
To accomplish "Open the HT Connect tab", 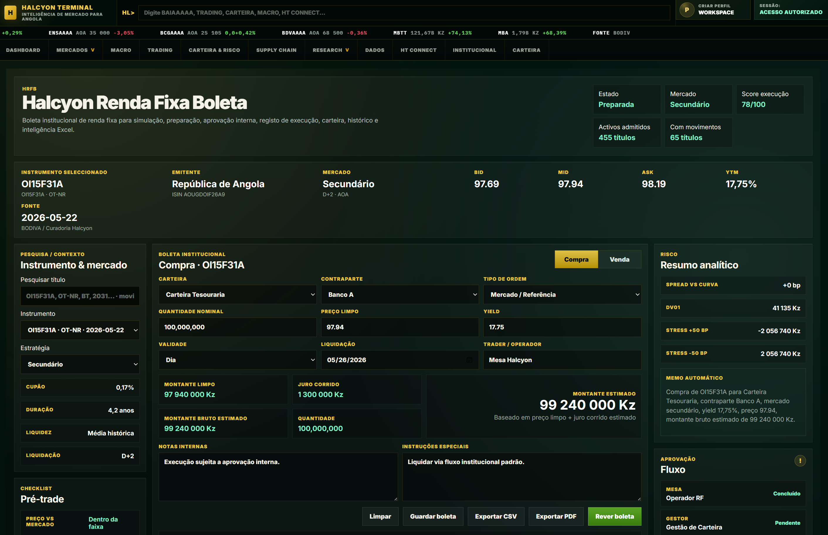I will (419, 50).
